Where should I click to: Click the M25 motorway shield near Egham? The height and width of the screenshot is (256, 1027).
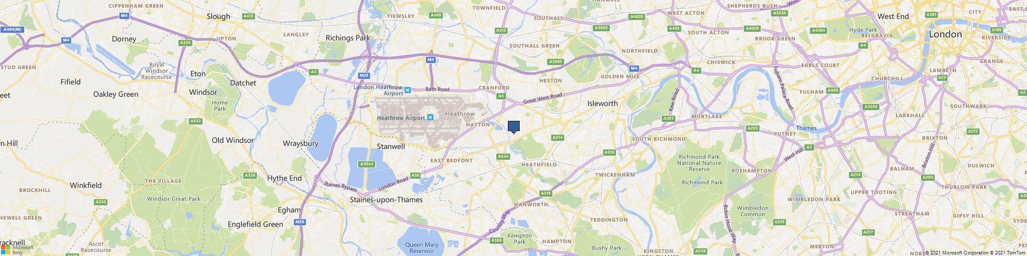(x=300, y=222)
